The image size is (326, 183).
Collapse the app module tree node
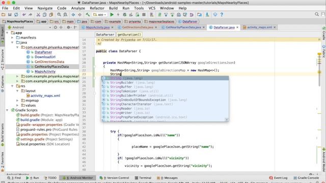(8, 33)
